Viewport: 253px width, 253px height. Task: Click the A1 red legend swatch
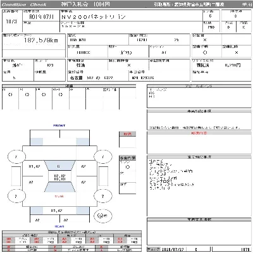(65, 239)
